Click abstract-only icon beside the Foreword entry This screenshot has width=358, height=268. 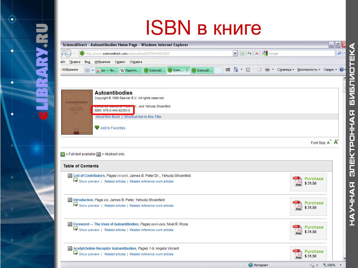pyautogui.click(x=70, y=224)
